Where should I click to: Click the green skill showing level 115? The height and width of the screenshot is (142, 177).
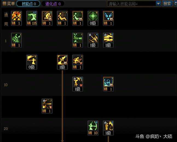pos(32,18)
